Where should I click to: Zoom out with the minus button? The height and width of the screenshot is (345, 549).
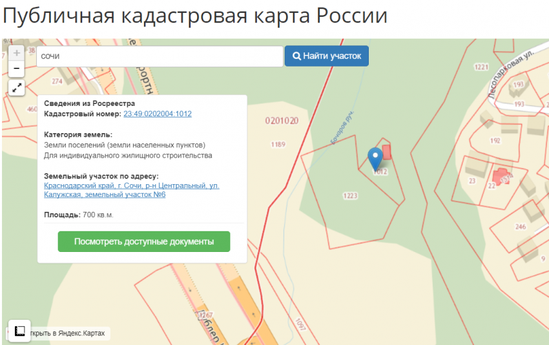[x=17, y=68]
